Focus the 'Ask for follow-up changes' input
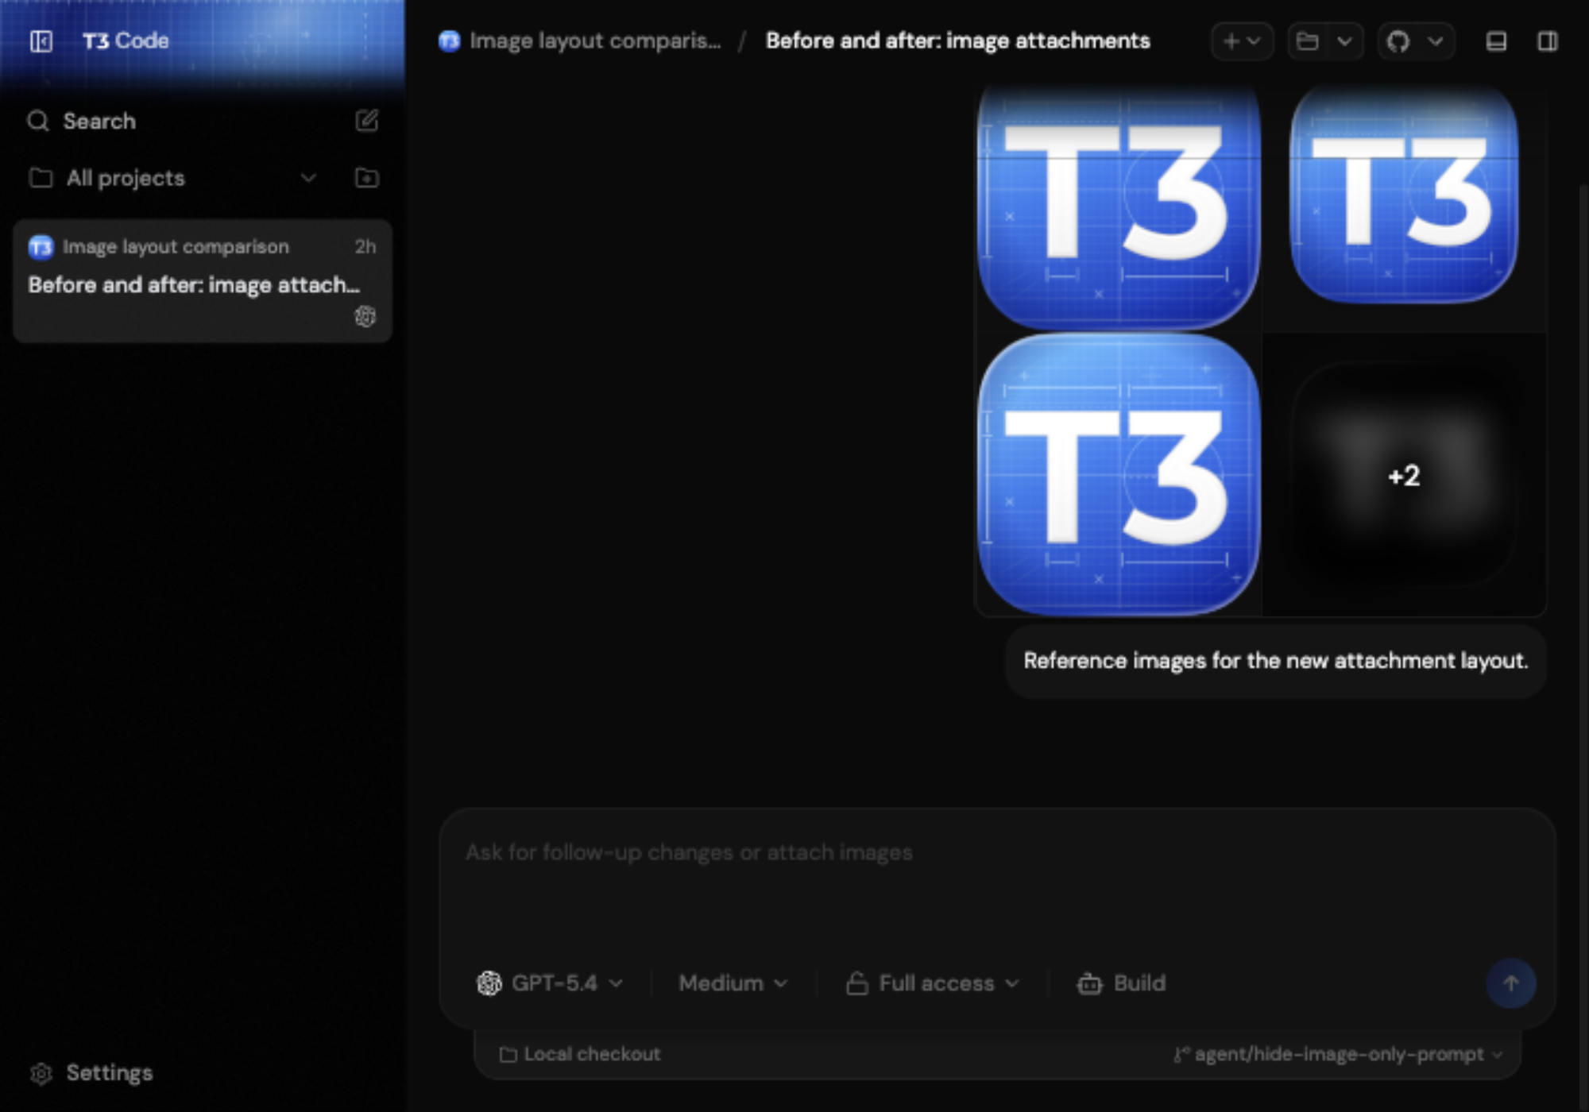This screenshot has width=1589, height=1112. [997, 882]
